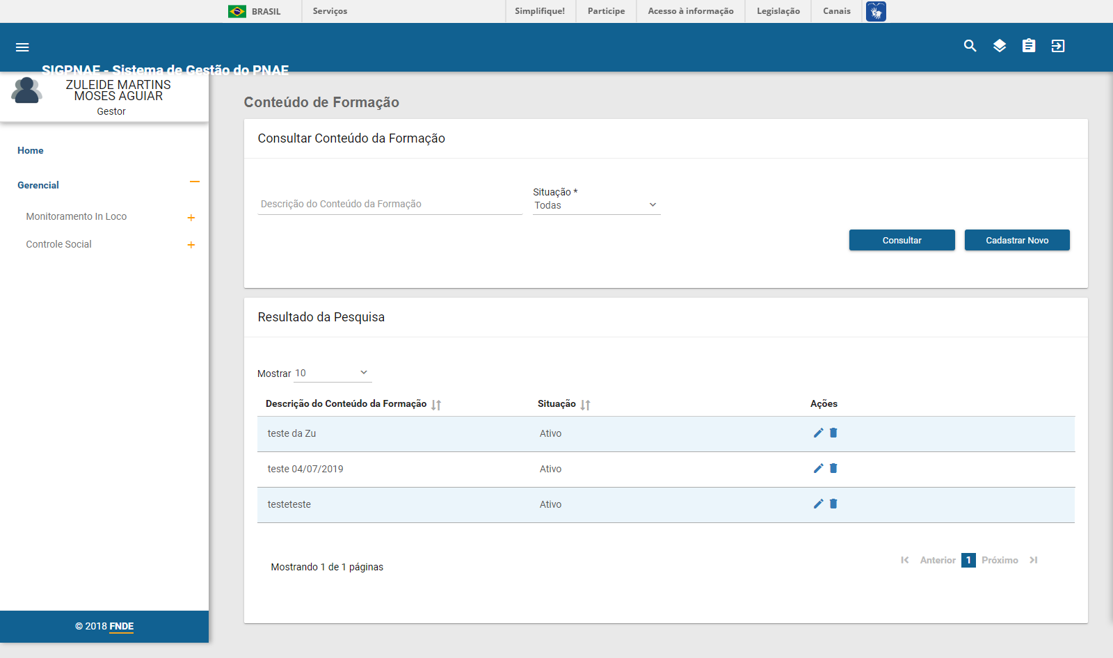The height and width of the screenshot is (658, 1113).
Task: Click the logout exit icon
Action: tap(1058, 46)
